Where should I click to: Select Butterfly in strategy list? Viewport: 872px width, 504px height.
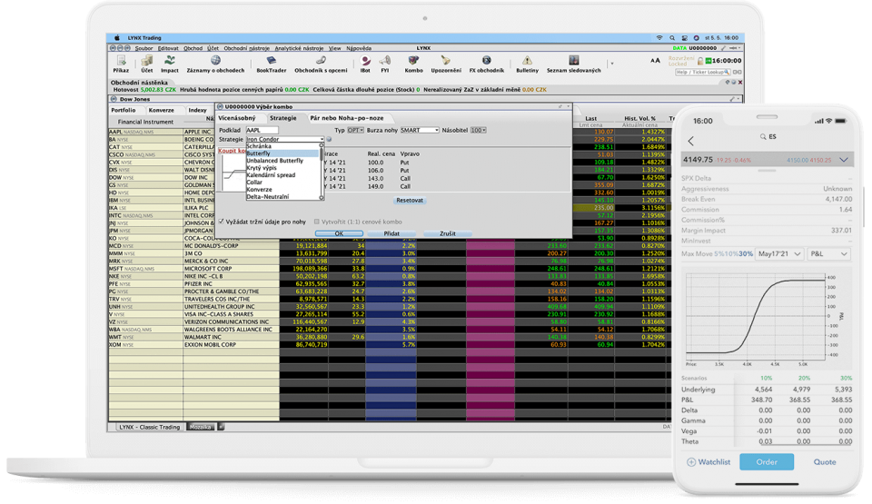[282, 153]
